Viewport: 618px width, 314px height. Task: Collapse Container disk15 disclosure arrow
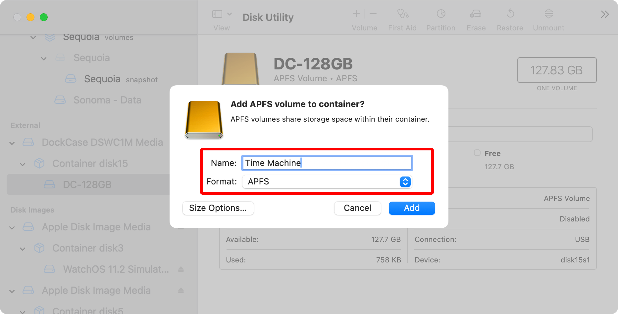coord(23,164)
